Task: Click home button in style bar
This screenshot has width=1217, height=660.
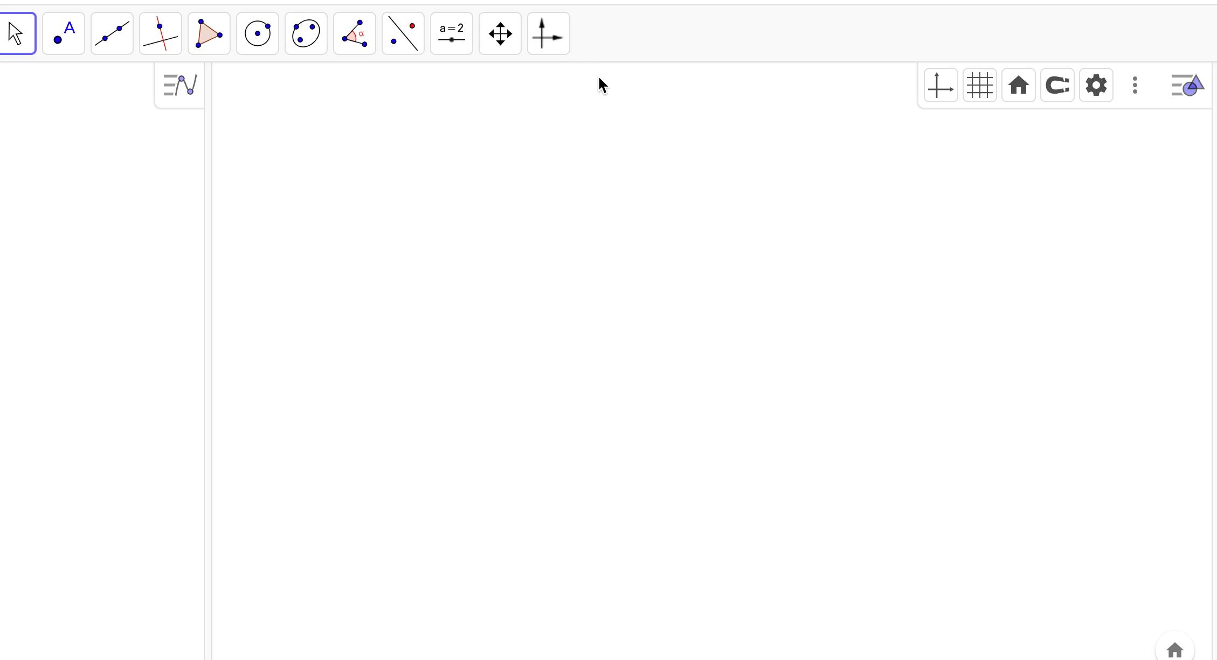Action: pos(1018,85)
